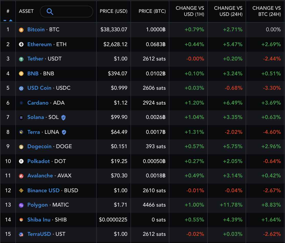Screen dimensions: 285x243
Task: Click the Avalanche red logo icon
Action: (21, 176)
